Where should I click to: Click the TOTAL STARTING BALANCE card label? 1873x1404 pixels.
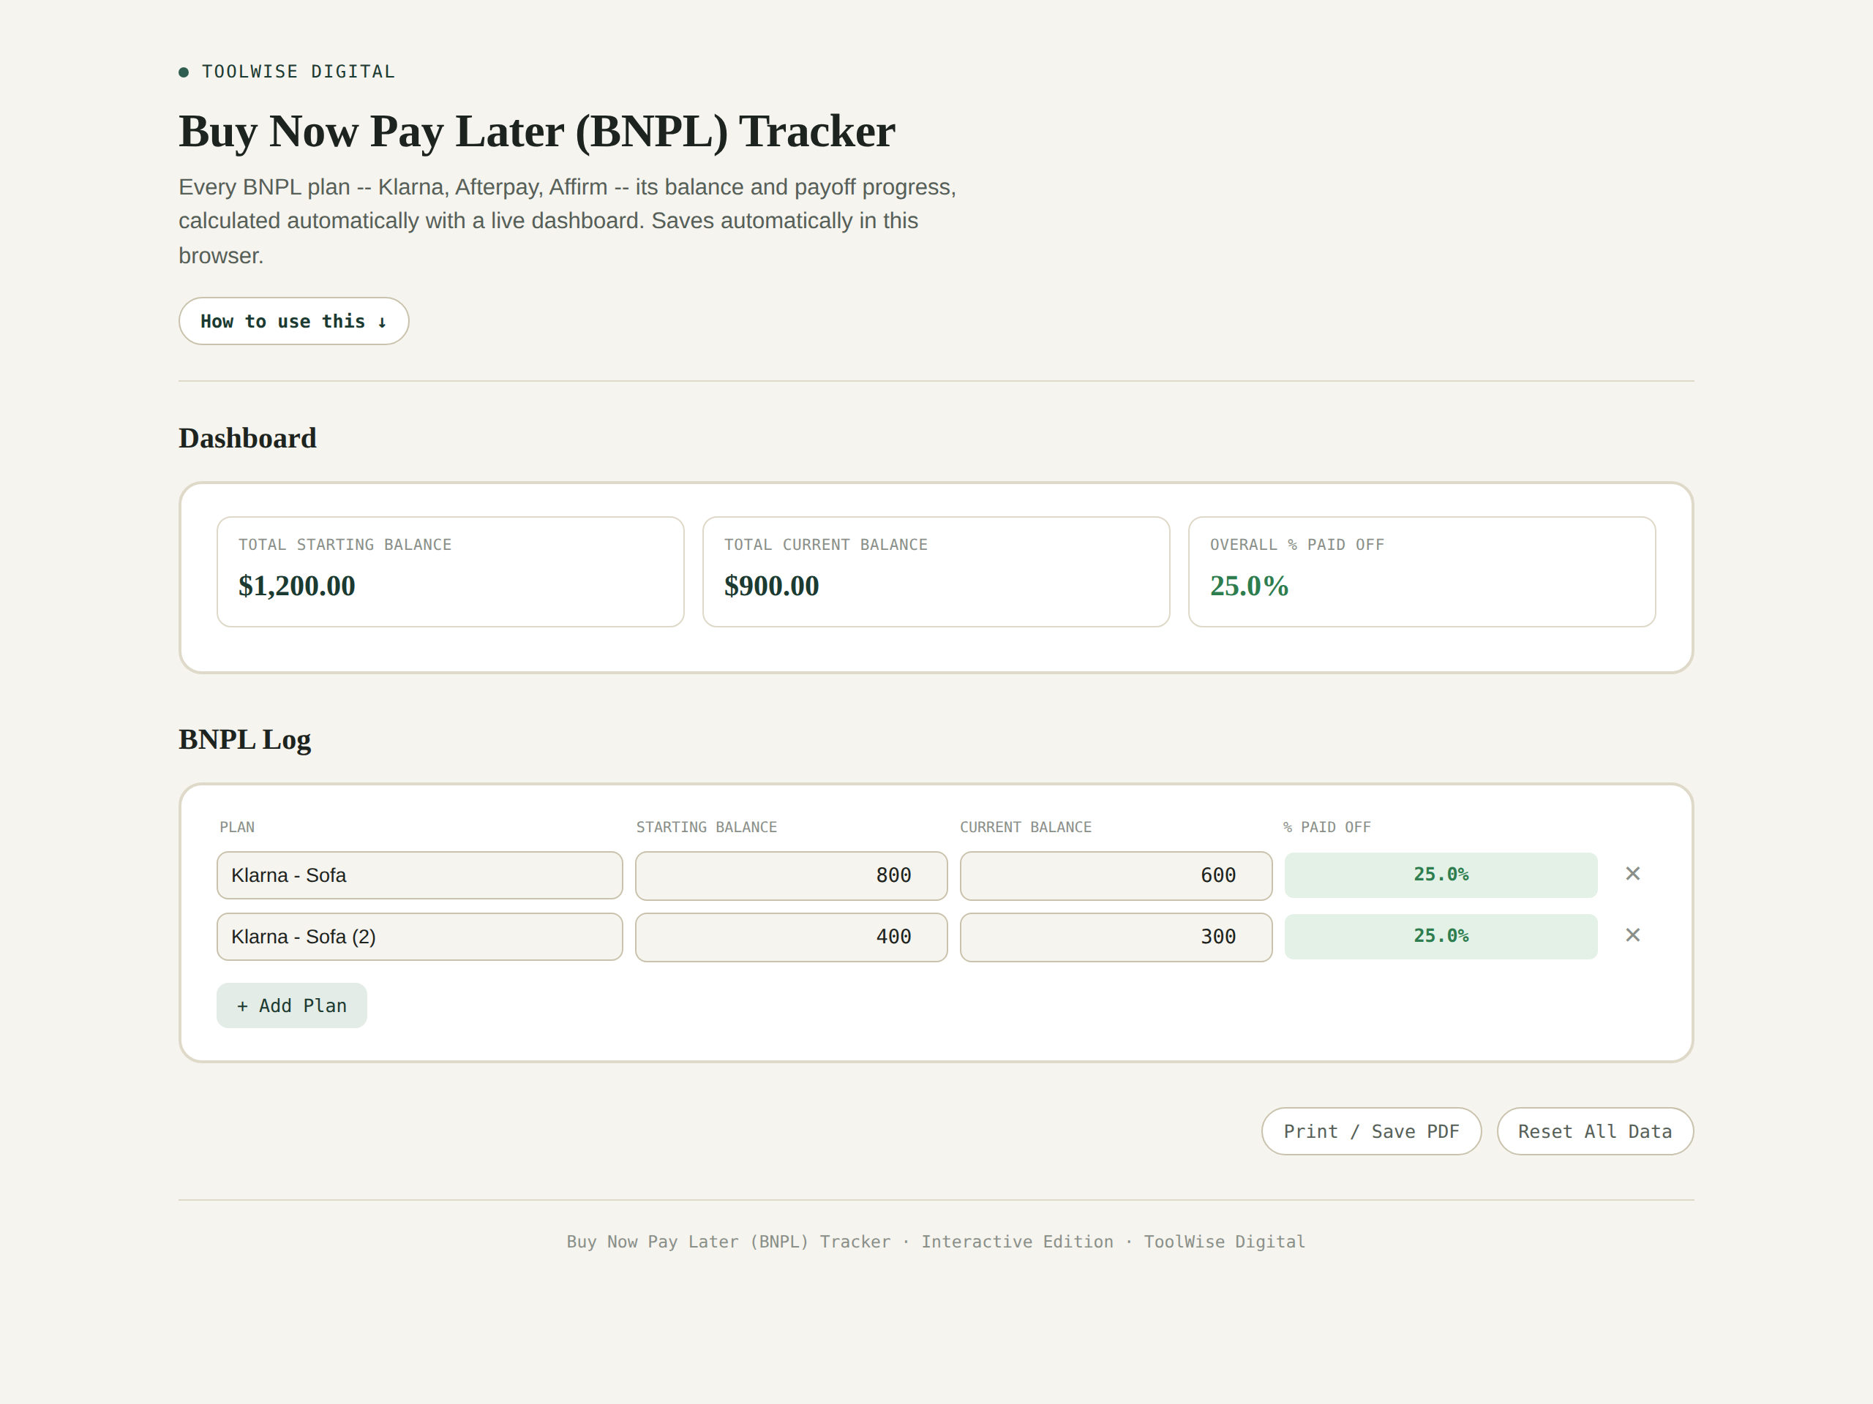click(x=345, y=544)
